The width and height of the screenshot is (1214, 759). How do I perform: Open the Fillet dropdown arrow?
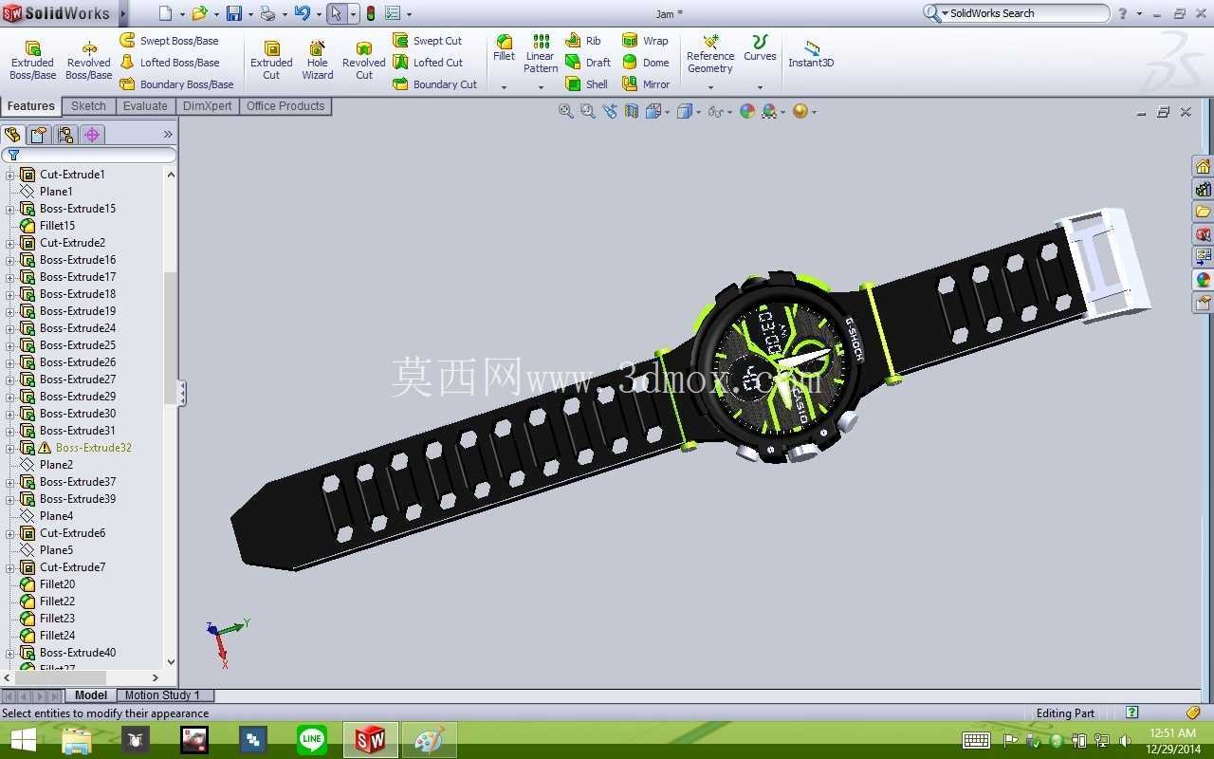(505, 87)
